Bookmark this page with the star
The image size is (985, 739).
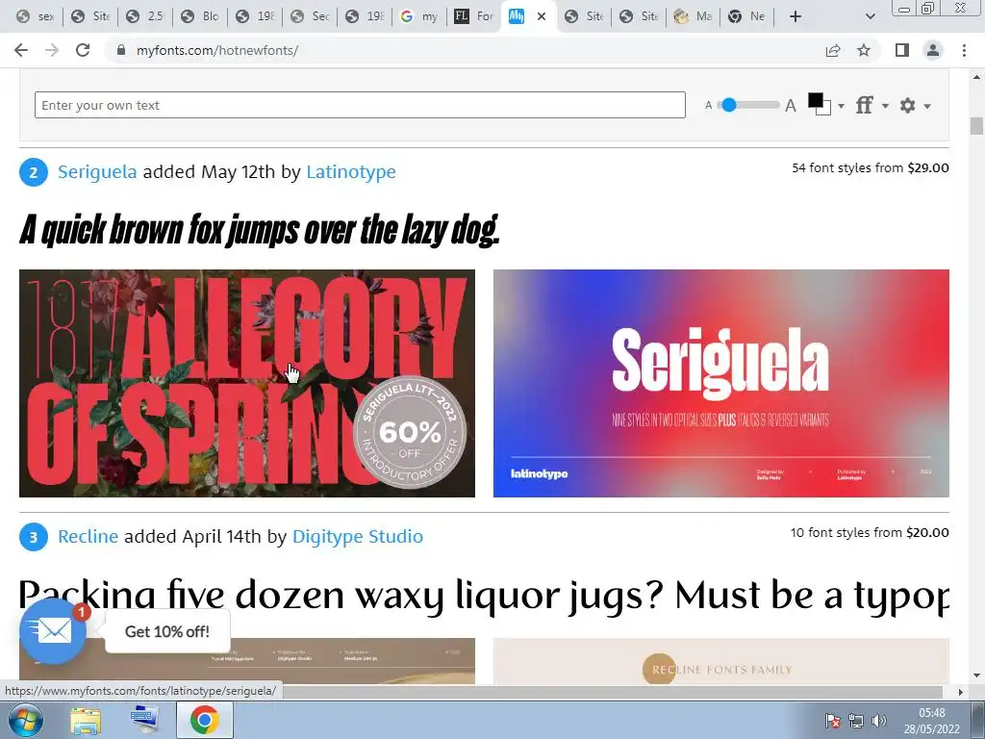click(x=864, y=50)
